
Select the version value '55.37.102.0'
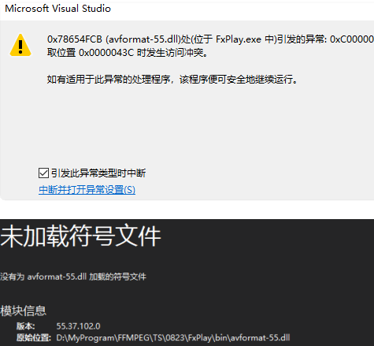point(78,326)
